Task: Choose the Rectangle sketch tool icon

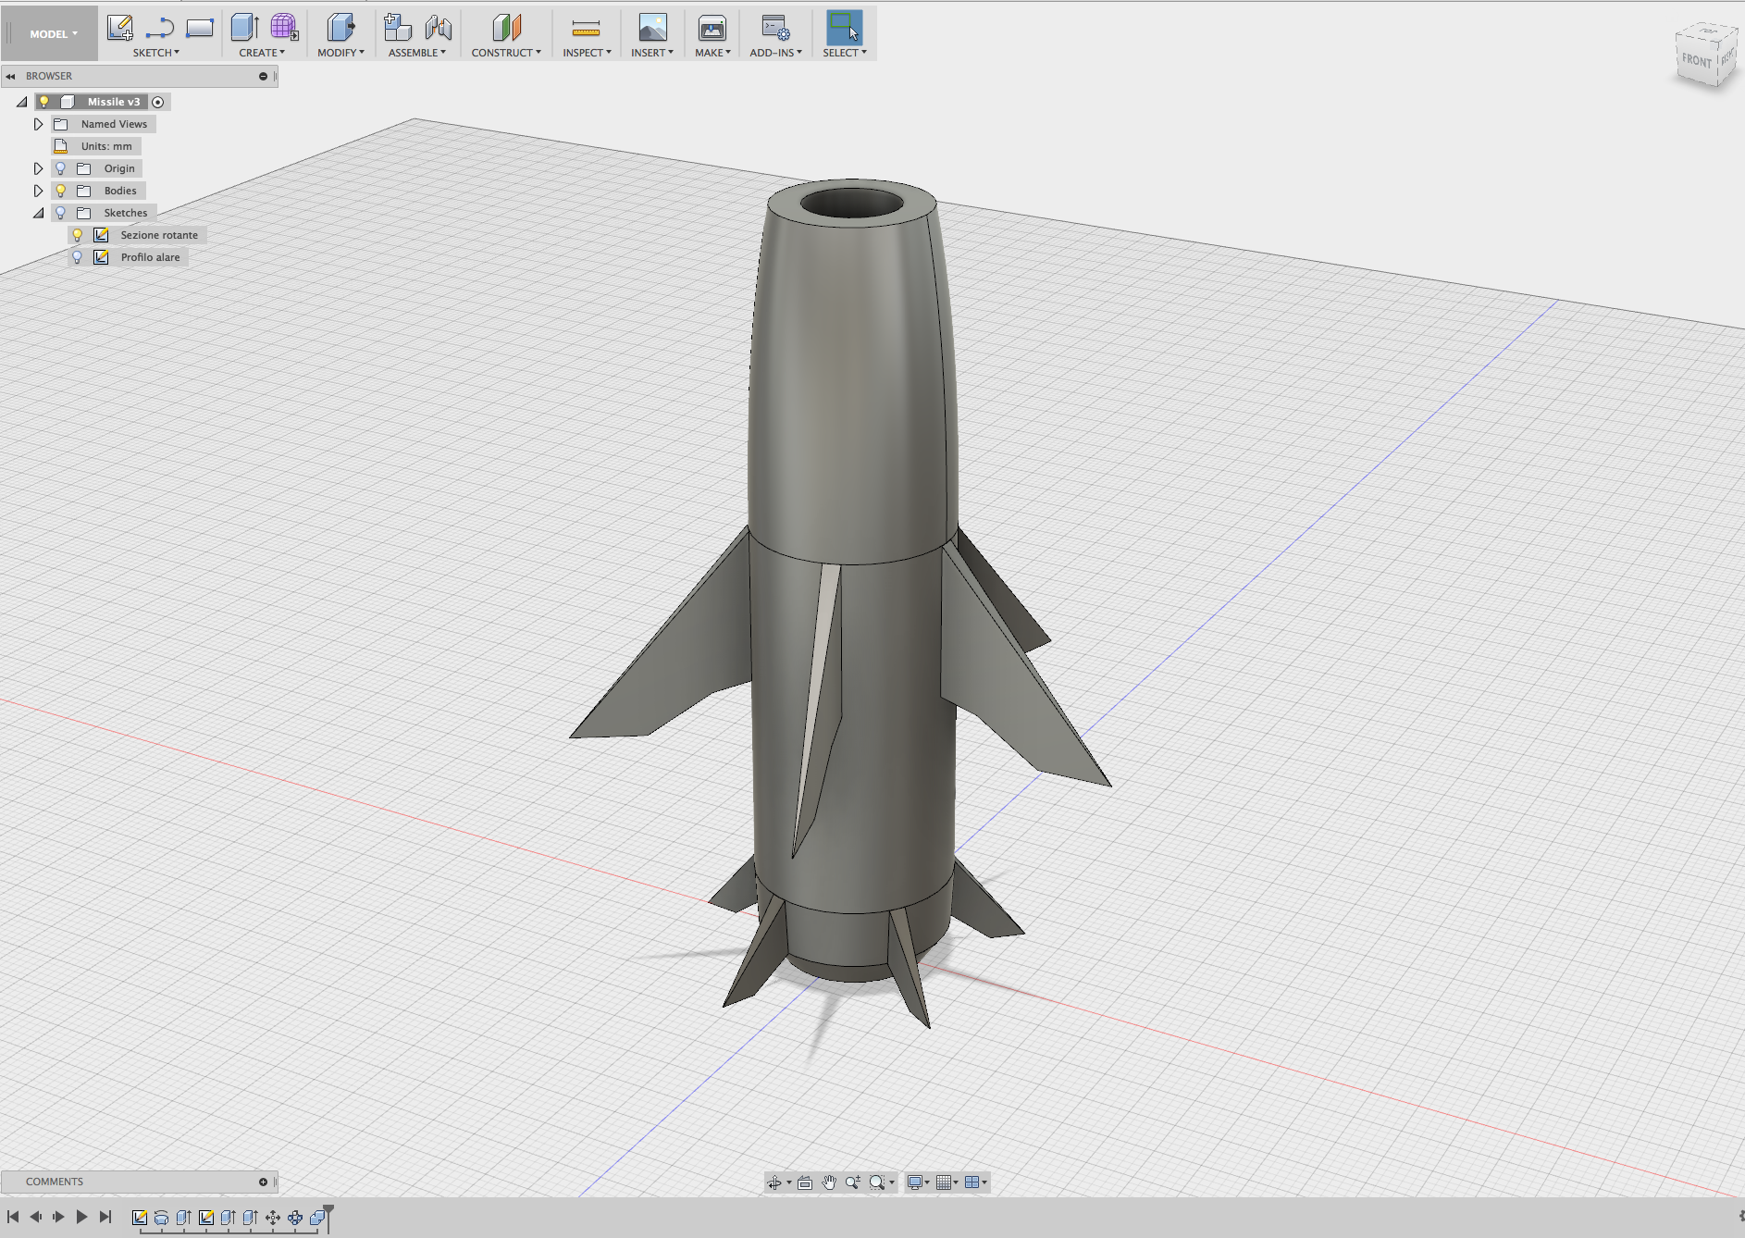Action: click(x=200, y=28)
